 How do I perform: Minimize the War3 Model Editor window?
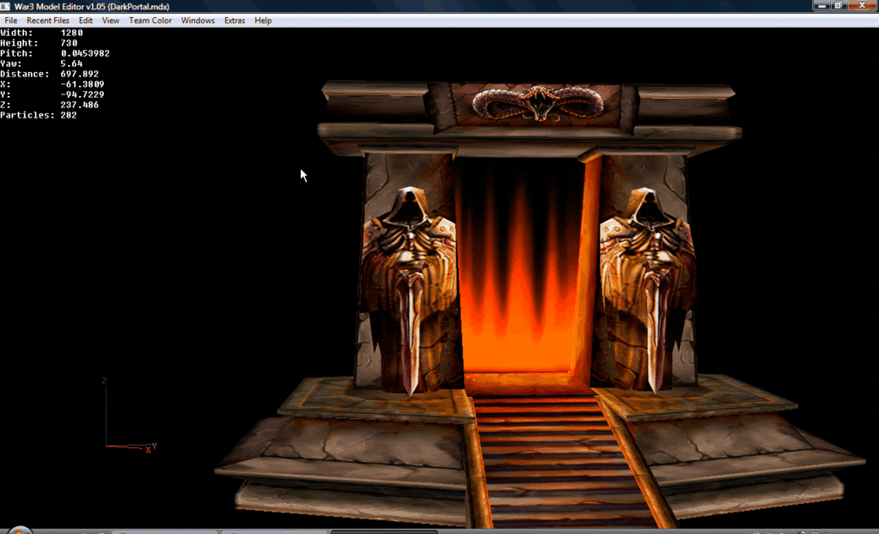click(x=821, y=6)
